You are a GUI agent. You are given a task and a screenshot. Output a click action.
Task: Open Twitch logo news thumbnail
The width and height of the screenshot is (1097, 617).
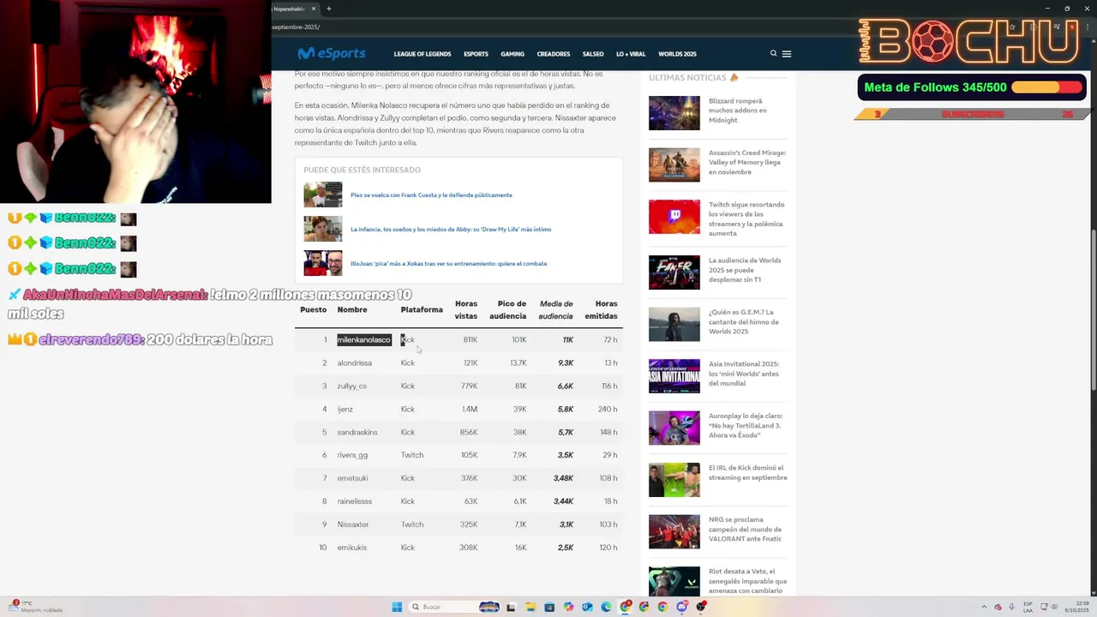[674, 217]
